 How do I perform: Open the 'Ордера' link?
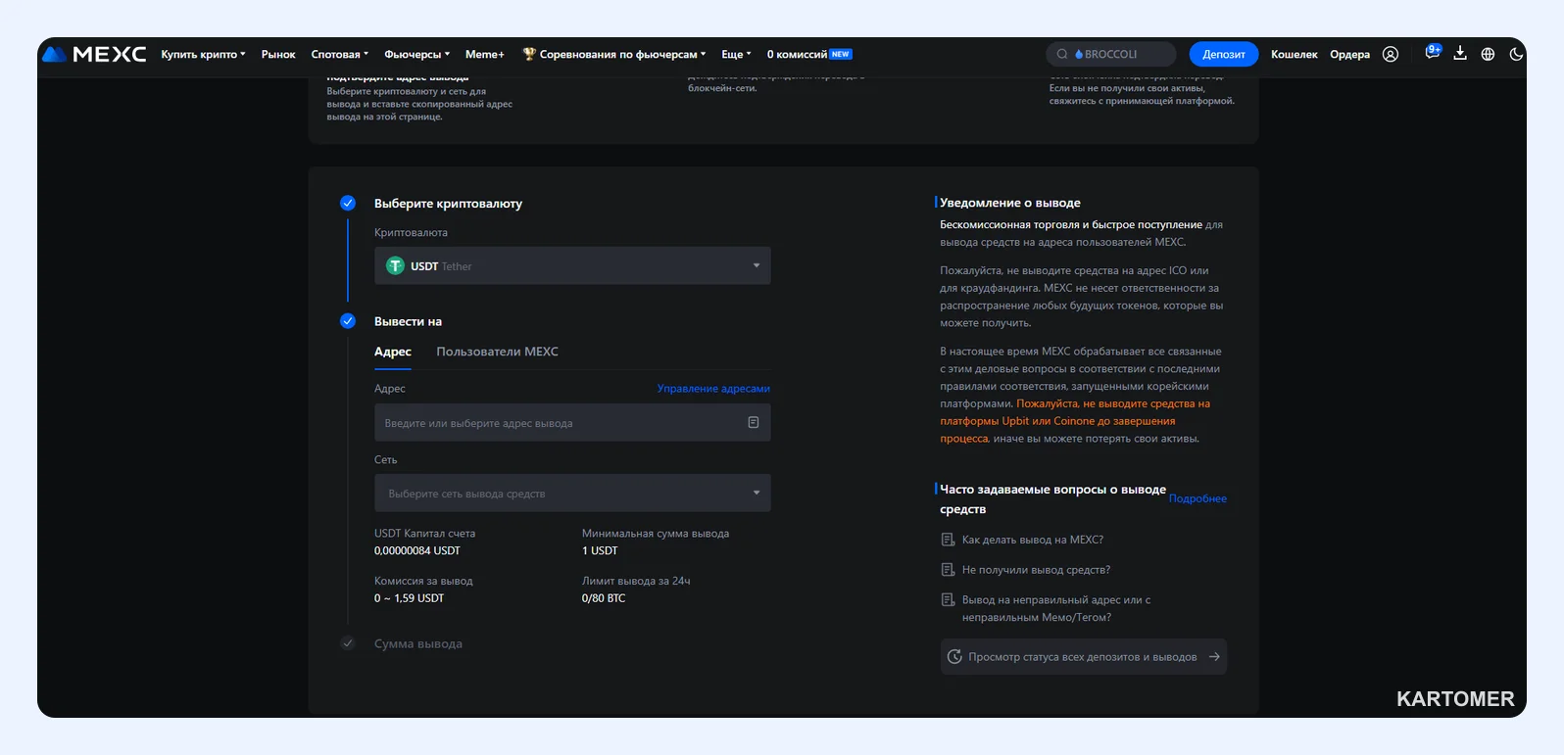click(1349, 55)
